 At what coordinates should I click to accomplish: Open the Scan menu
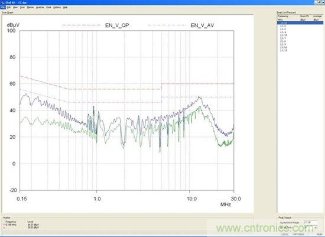[22, 7]
